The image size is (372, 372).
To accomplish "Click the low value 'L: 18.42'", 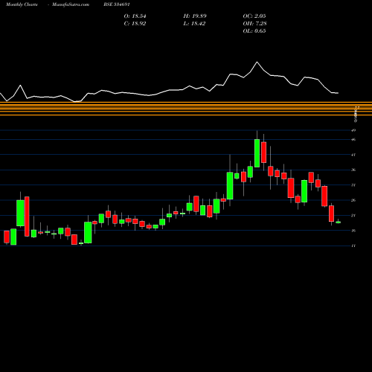I will click(194, 24).
